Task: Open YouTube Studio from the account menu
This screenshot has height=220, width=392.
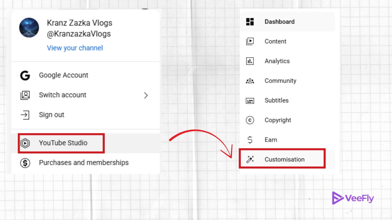Action: click(x=63, y=143)
